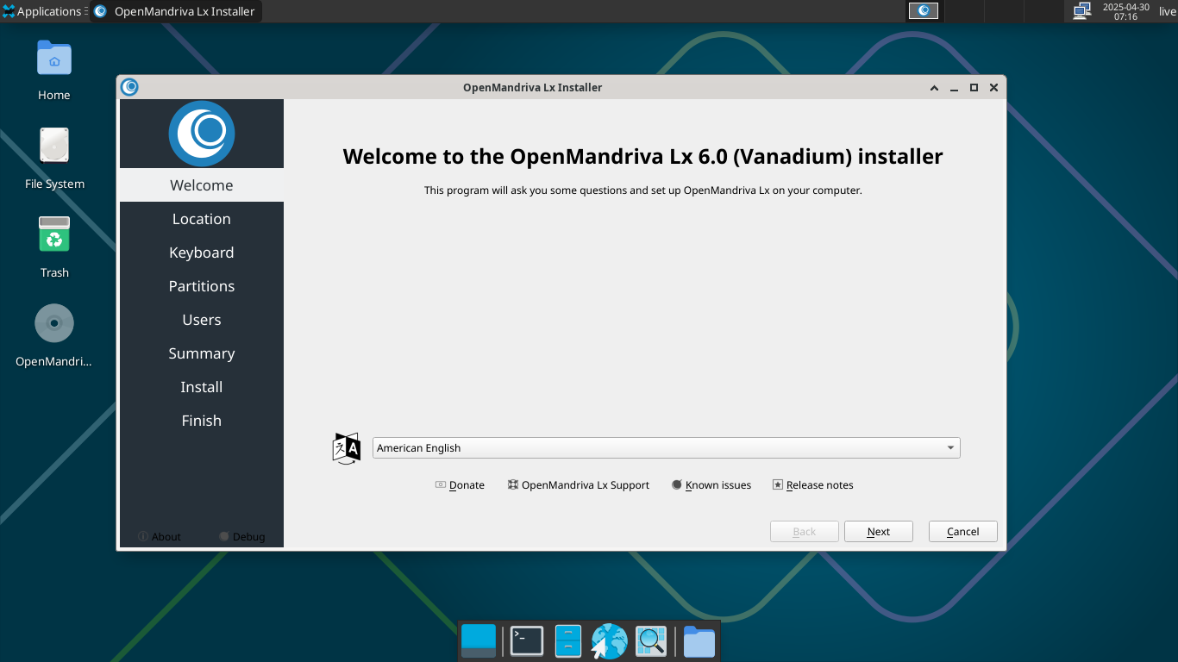Click the network connection icon in the panel
Image resolution: width=1178 pixels, height=662 pixels.
(1081, 11)
